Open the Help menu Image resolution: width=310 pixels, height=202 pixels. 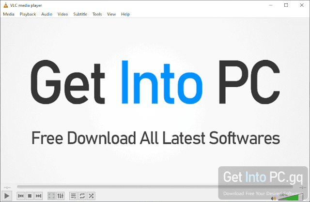tap(125, 14)
